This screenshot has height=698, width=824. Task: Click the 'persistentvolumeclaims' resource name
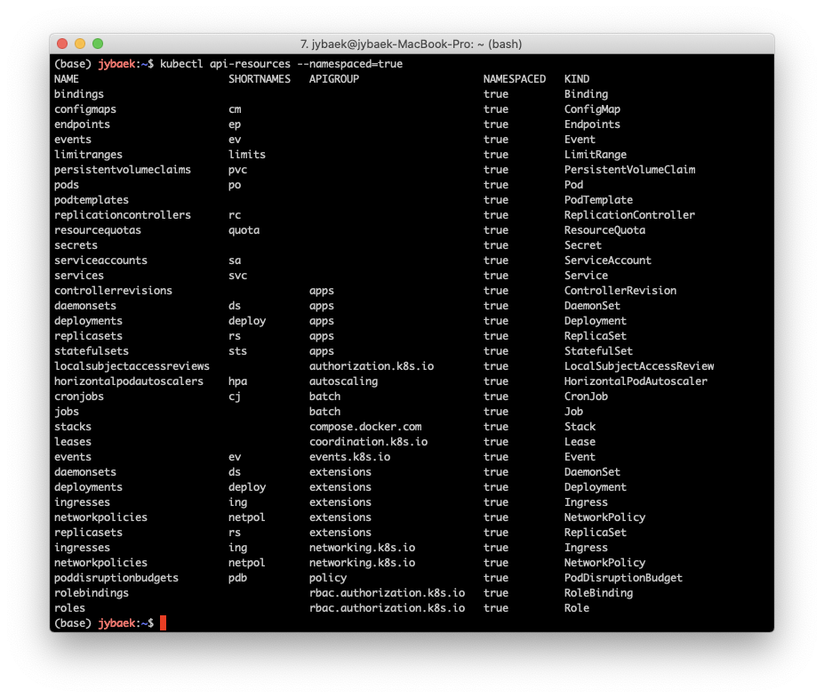[123, 170]
